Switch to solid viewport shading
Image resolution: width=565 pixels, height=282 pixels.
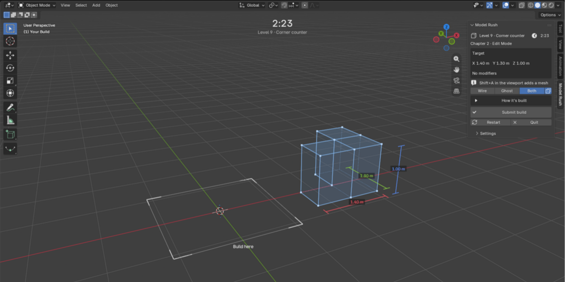click(537, 5)
